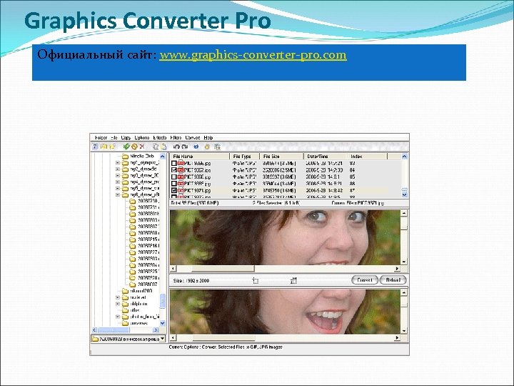Collapse the ng1_olympus folder node

click(x=118, y=162)
